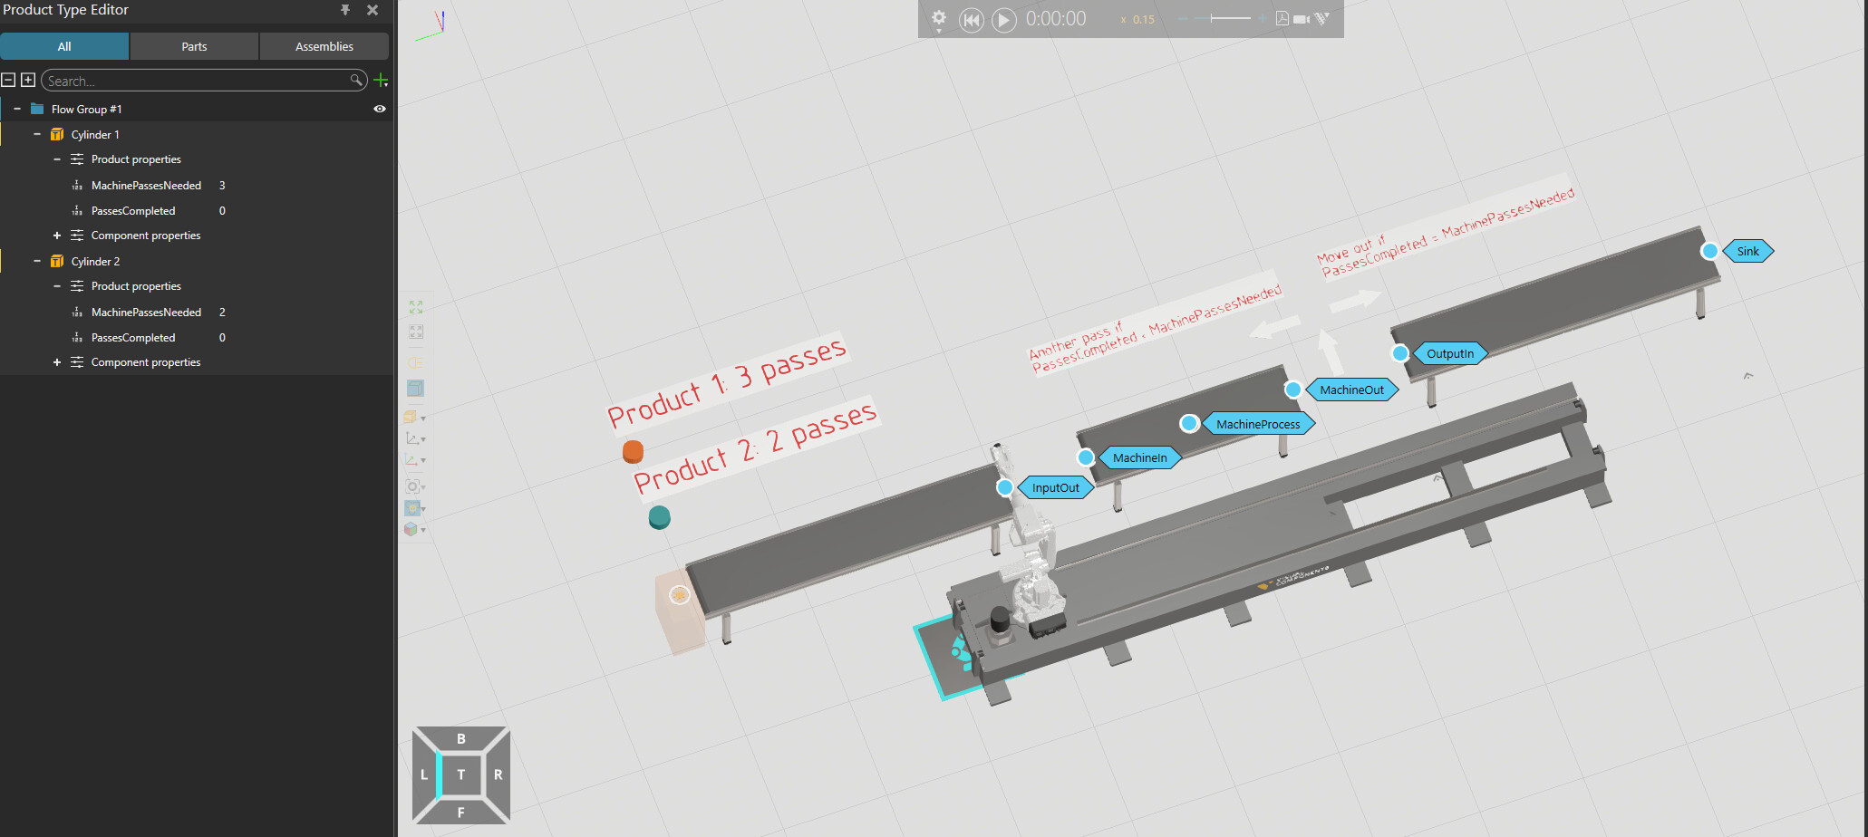Pin the Product Type Editor panel
The image size is (1868, 837).
click(x=345, y=10)
